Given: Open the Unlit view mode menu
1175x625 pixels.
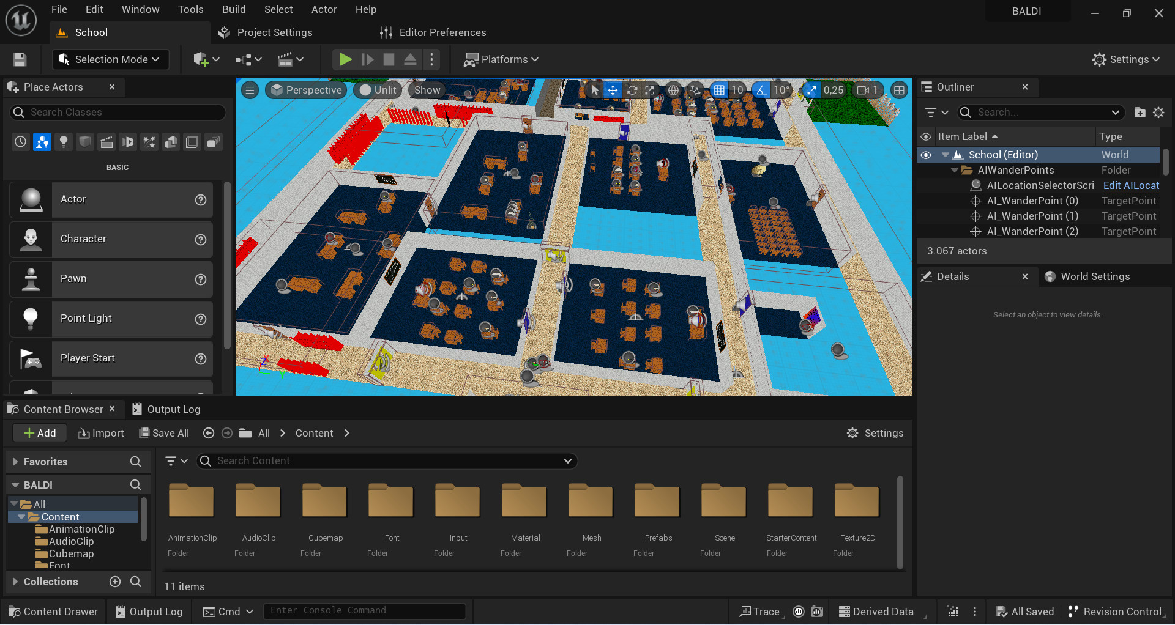Looking at the screenshot, I should point(378,91).
